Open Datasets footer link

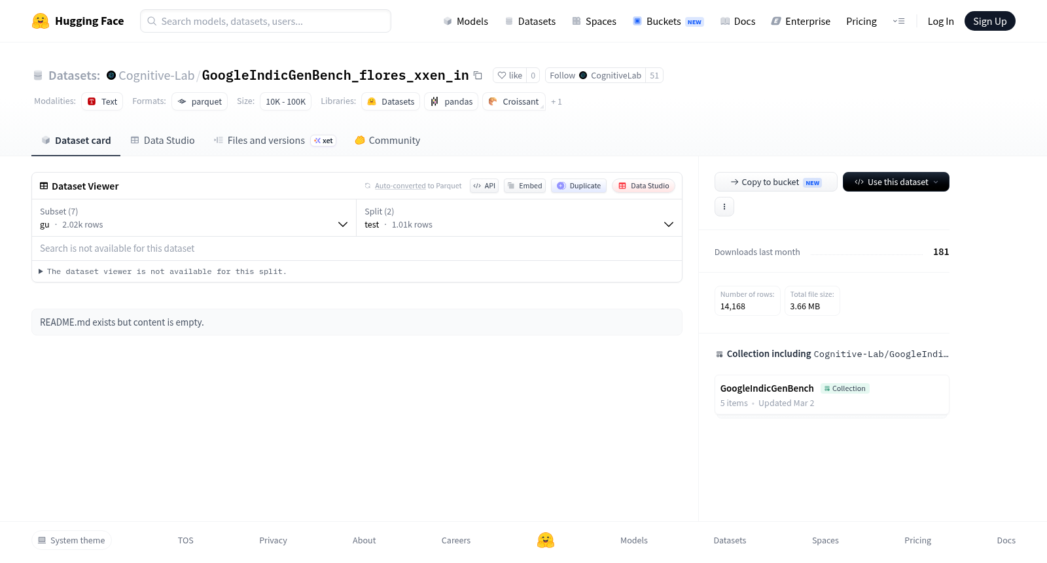point(730,540)
